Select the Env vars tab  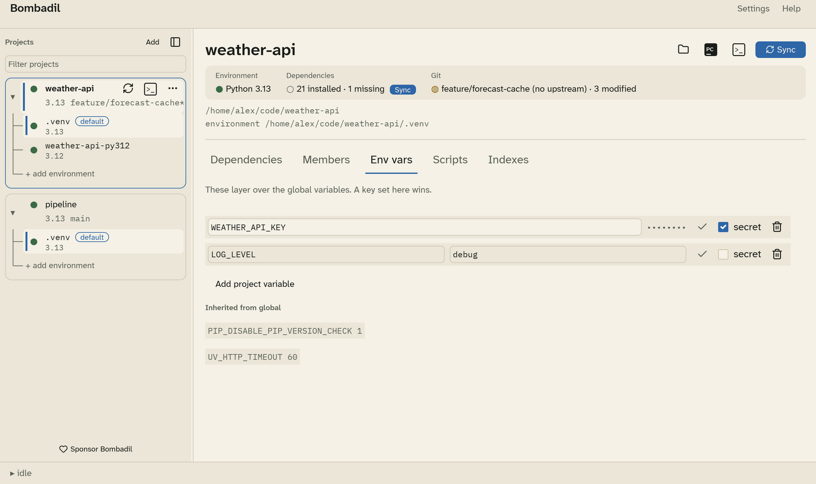click(392, 160)
